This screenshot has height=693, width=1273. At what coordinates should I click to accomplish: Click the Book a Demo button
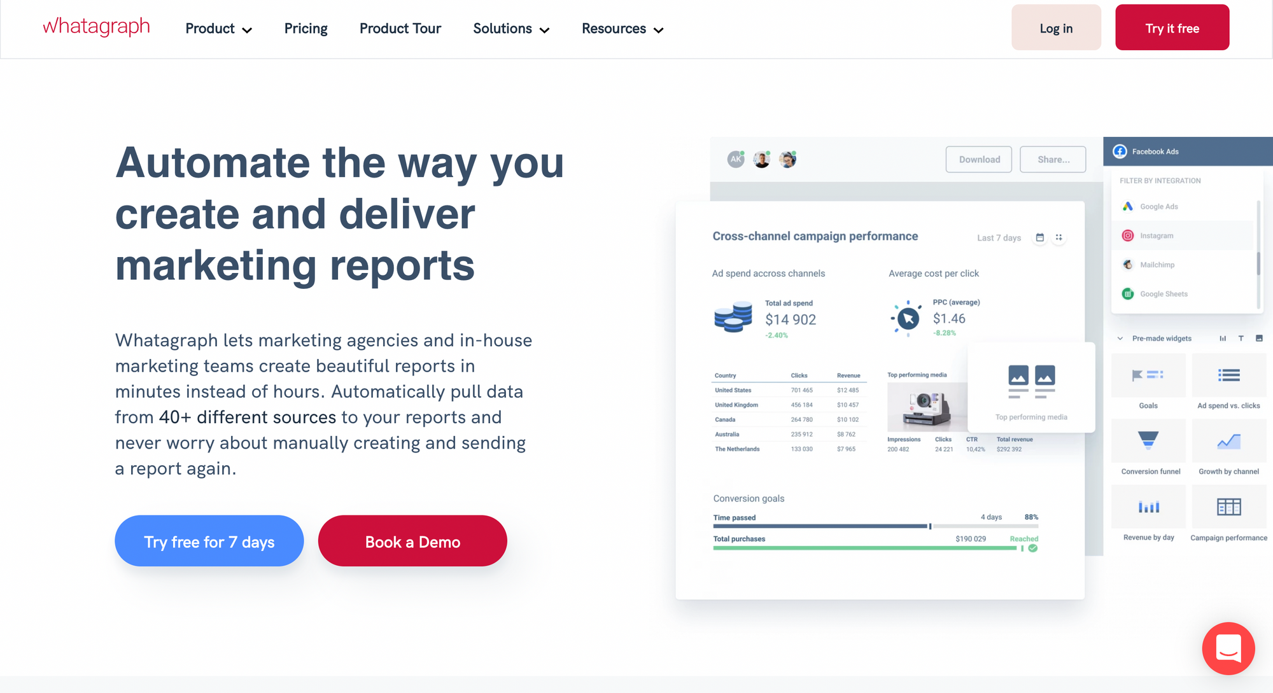click(x=412, y=540)
